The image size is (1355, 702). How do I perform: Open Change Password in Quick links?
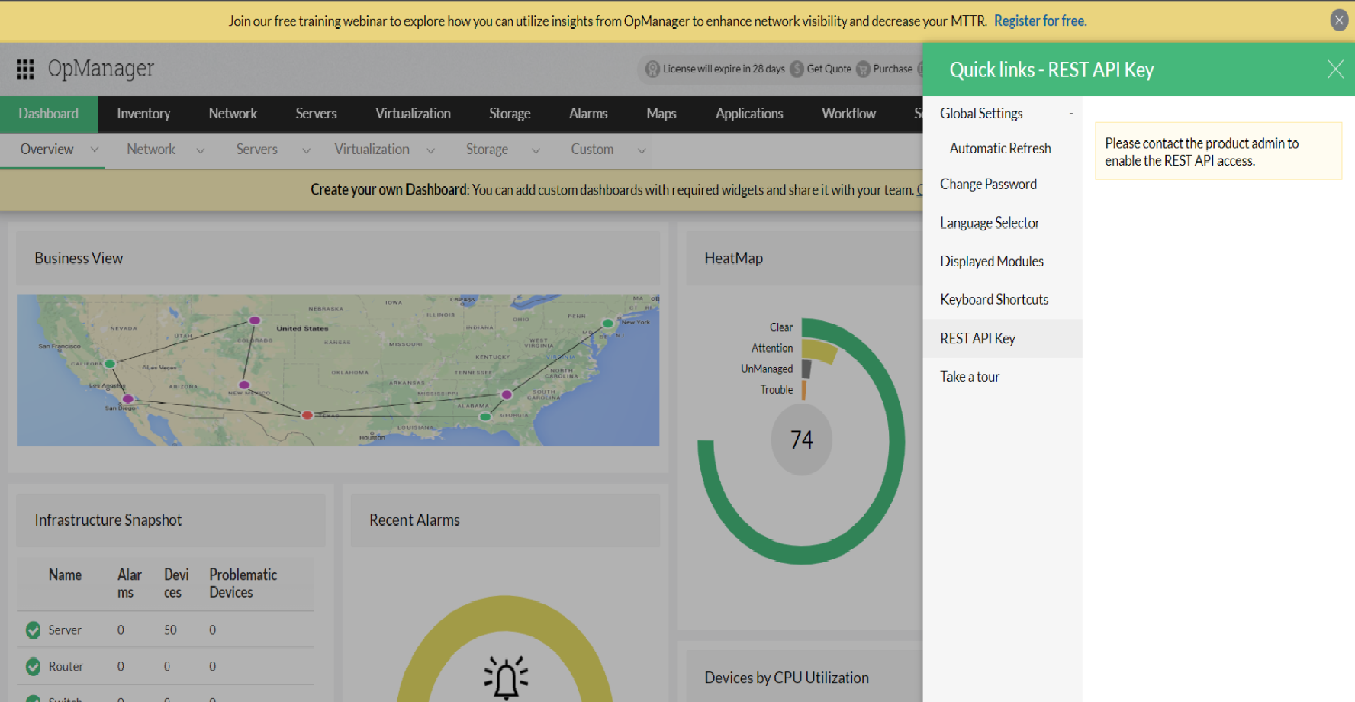988,185
